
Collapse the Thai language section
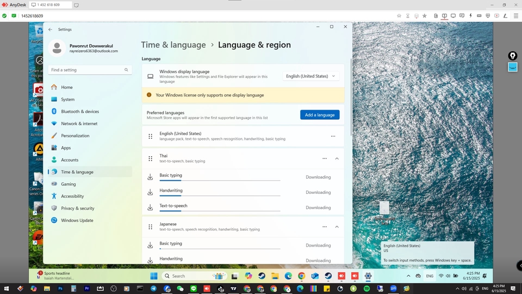tap(337, 158)
